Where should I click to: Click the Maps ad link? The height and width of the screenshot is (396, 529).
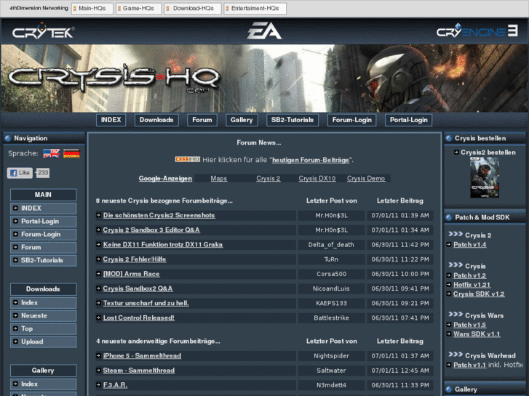point(218,178)
